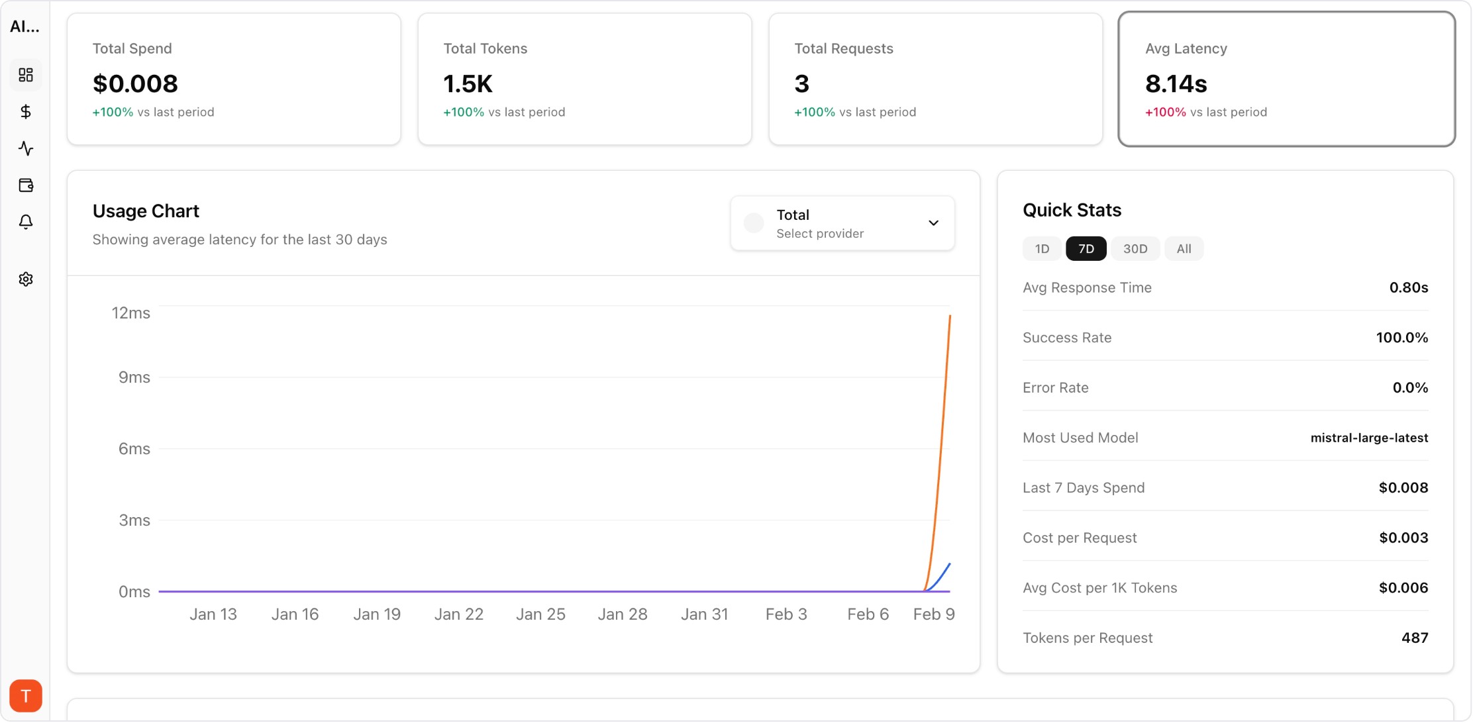Switch Quick Stats to 1D view

[1041, 248]
